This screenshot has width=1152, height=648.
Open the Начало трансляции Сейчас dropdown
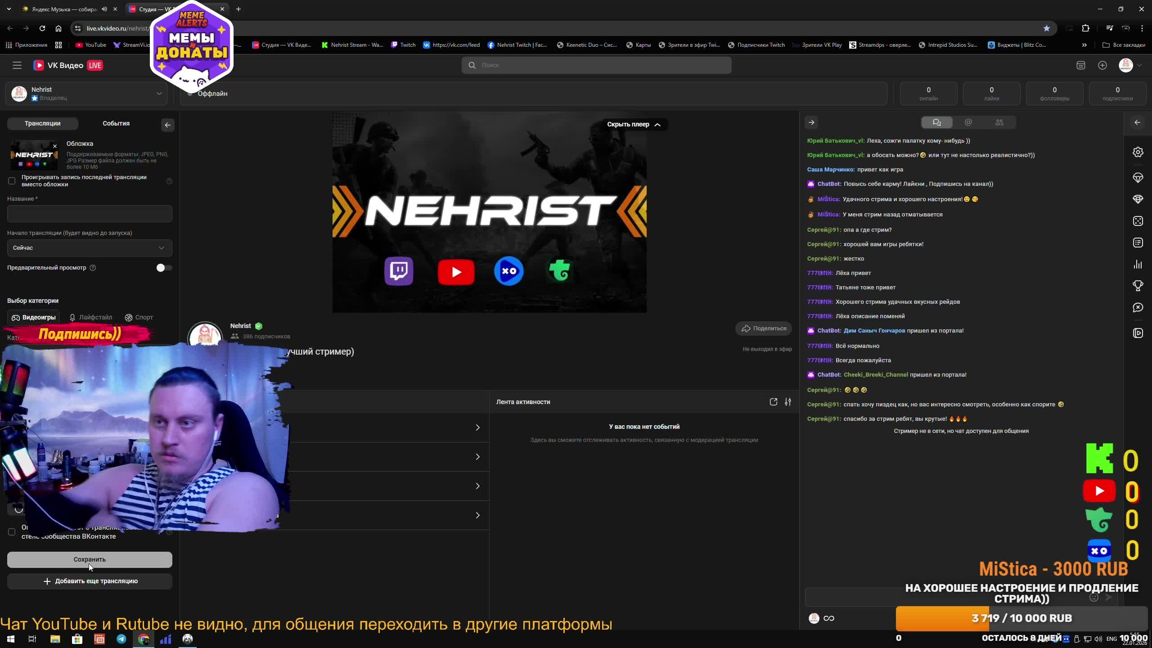pos(90,248)
